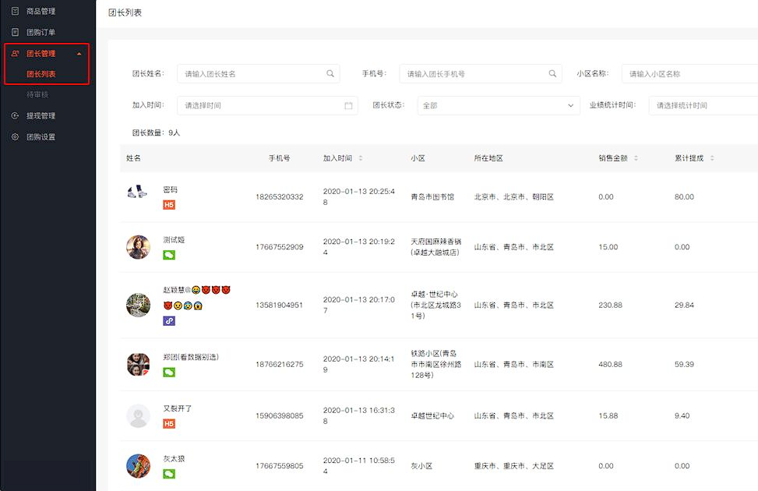Click phone number 17667559805
This screenshot has height=491, width=758.
click(280, 466)
